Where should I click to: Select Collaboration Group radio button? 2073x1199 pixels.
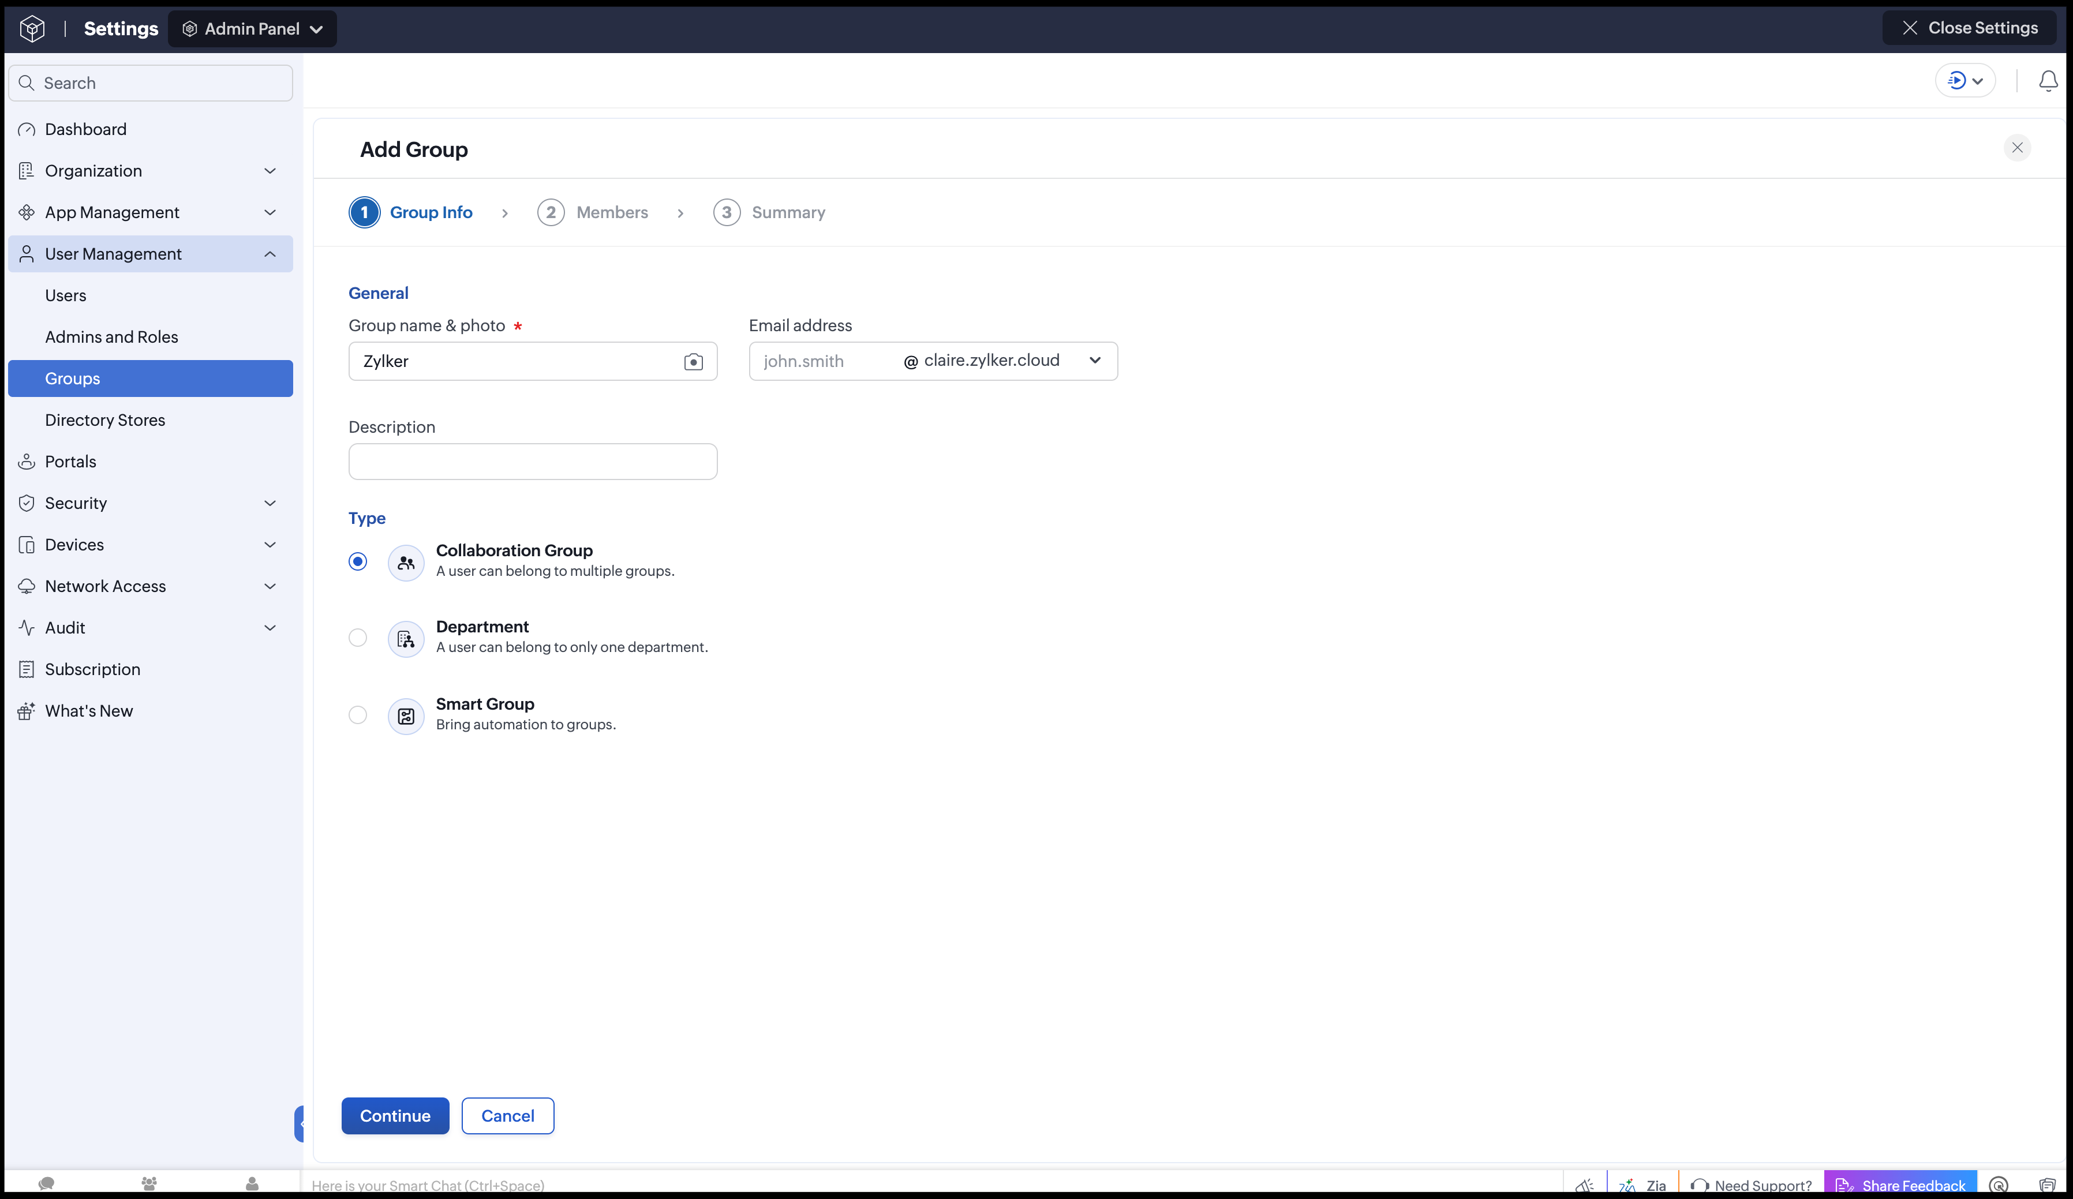coord(358,561)
